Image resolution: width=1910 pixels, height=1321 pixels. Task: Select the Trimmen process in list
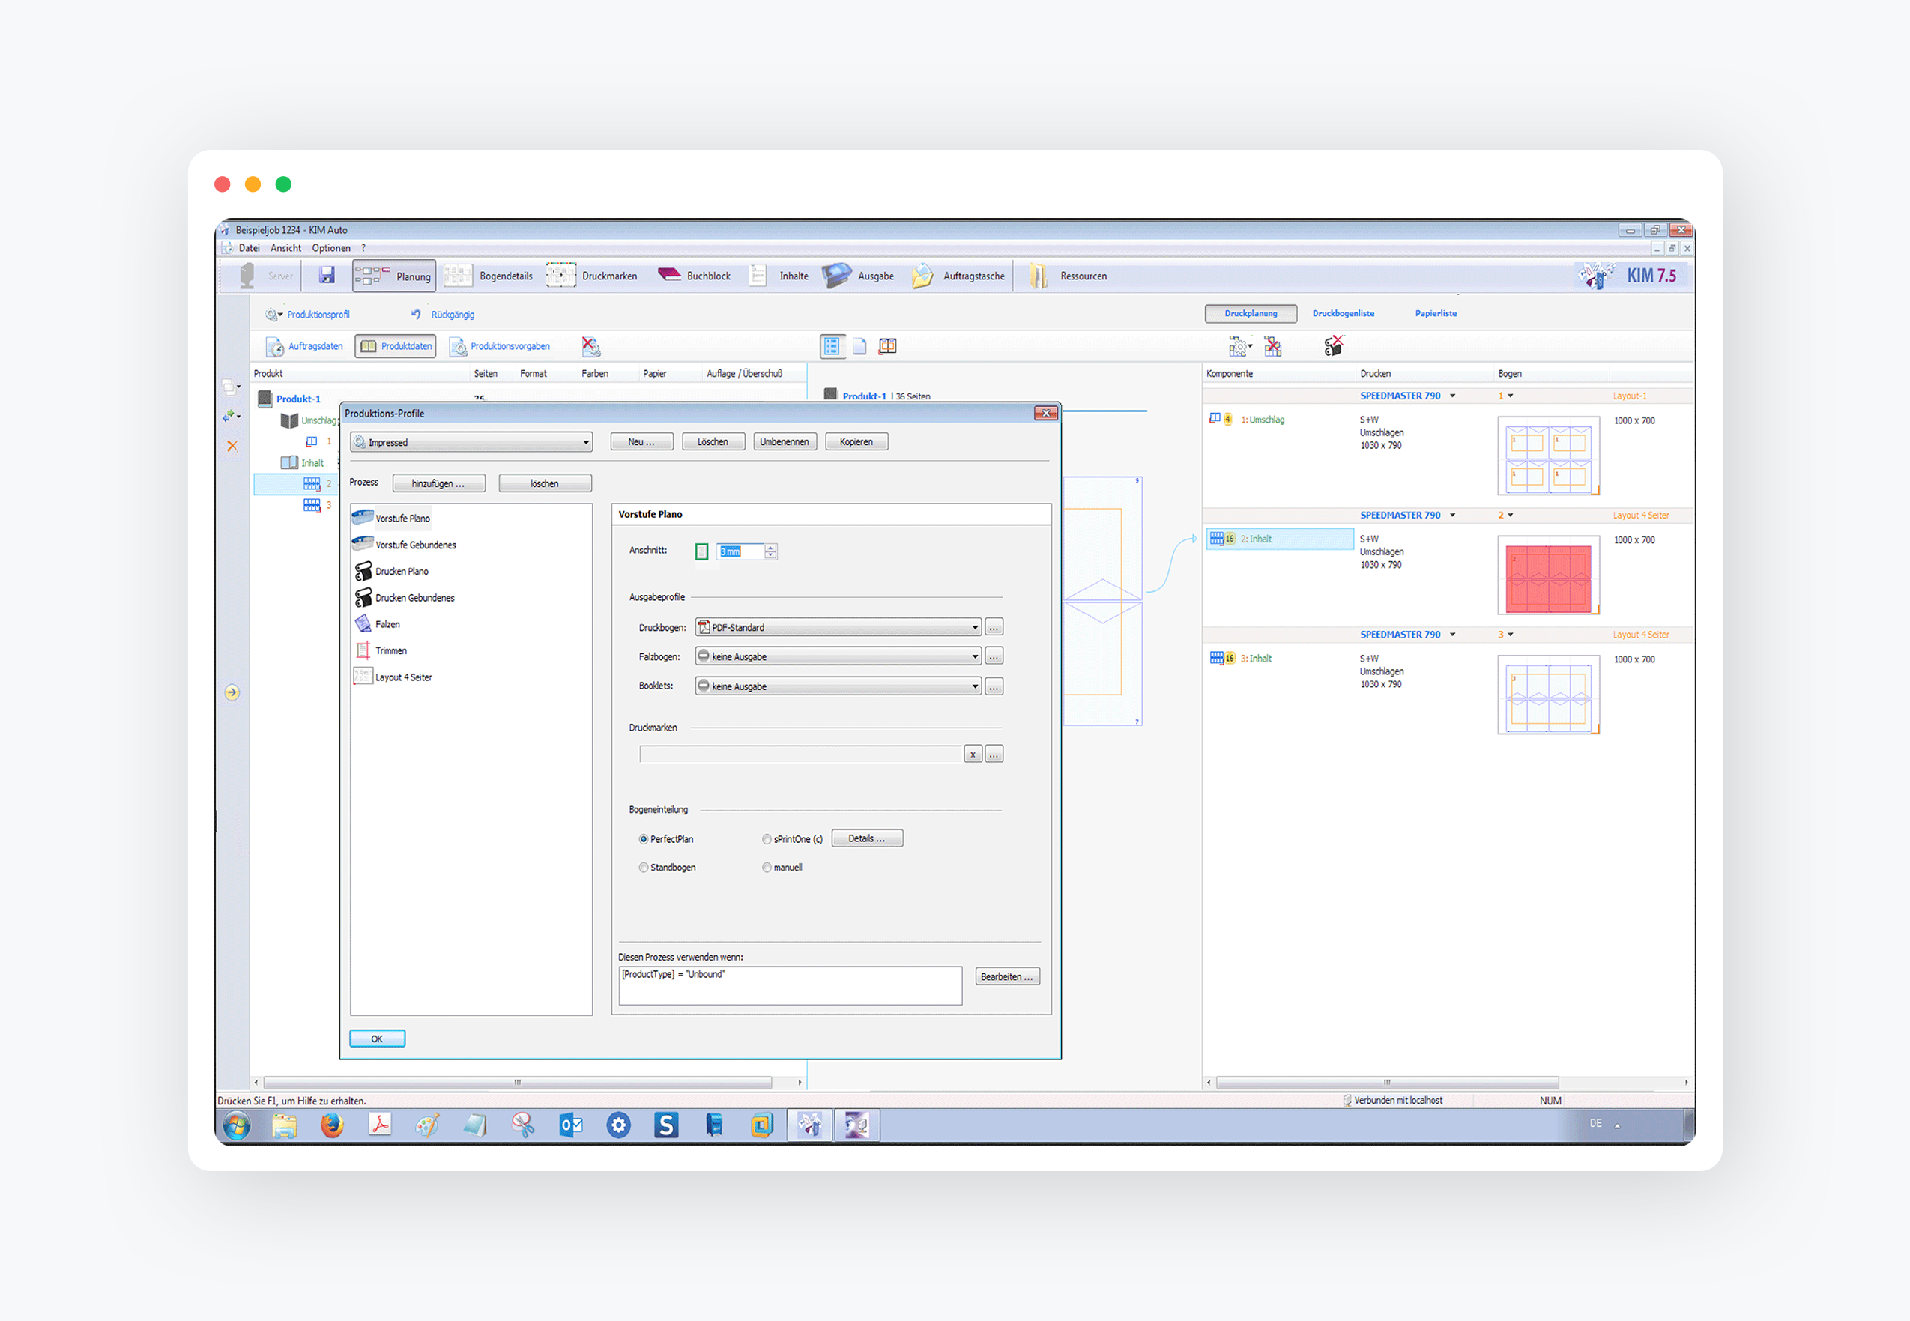(x=390, y=650)
